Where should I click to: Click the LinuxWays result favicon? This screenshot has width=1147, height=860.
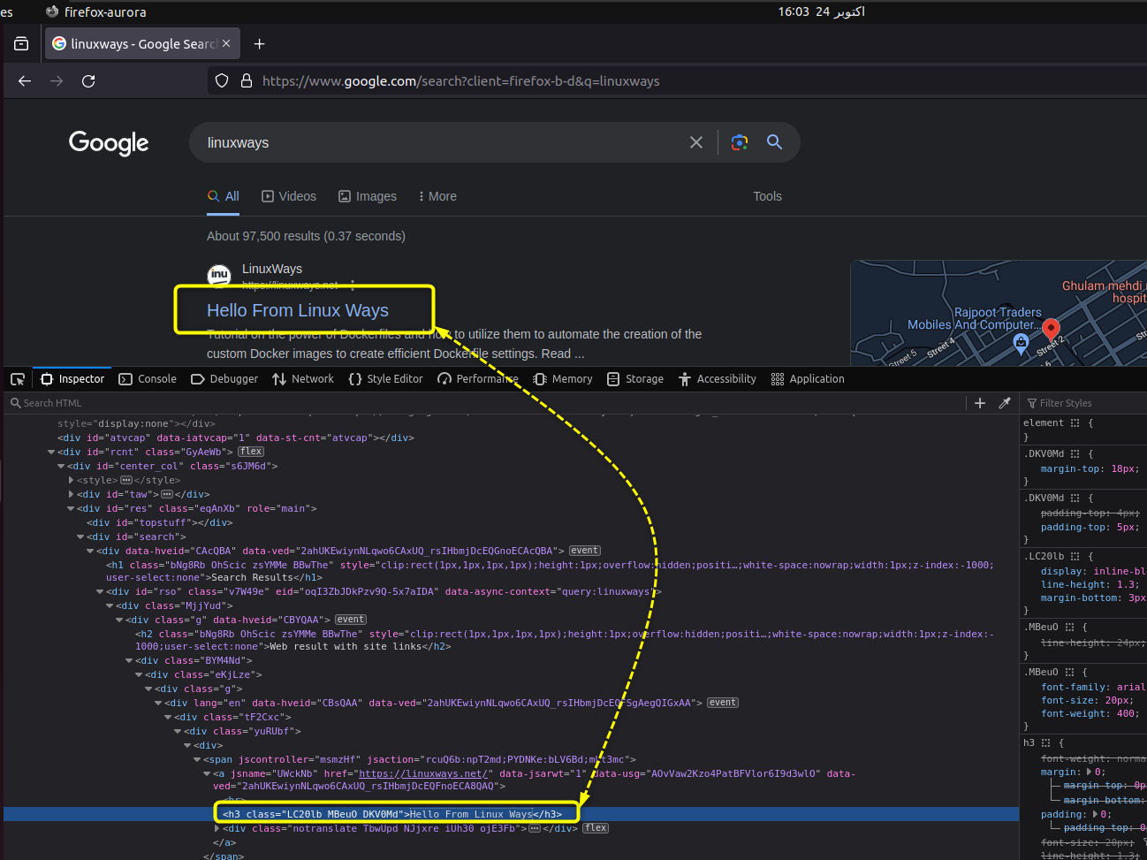(219, 276)
